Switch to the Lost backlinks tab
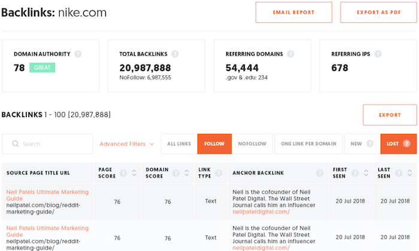This screenshot has height=251, width=419. (398, 144)
